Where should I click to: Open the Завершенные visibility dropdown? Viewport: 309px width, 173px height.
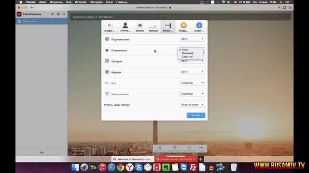(192, 94)
